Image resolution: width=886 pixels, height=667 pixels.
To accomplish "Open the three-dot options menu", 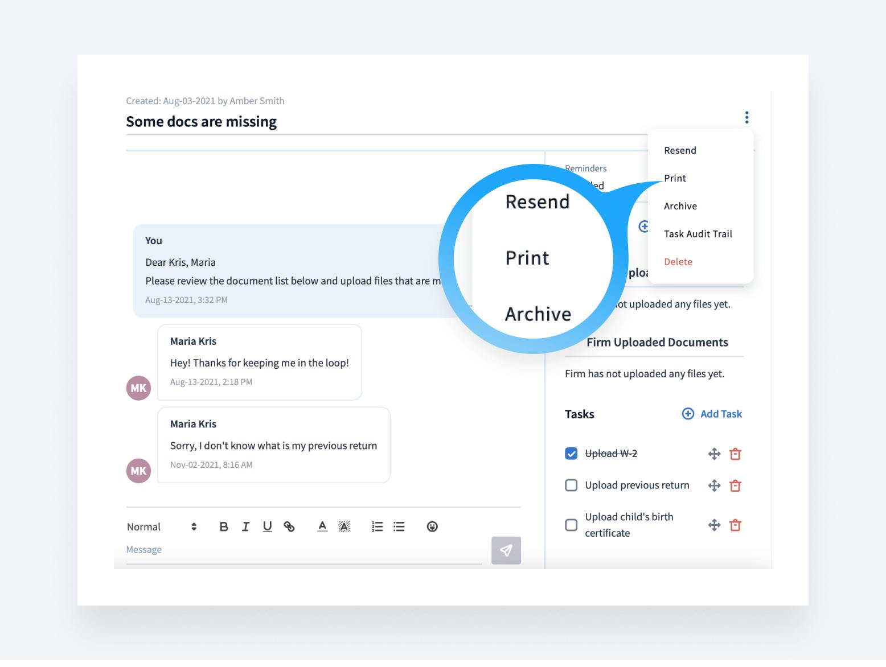I will 746,117.
